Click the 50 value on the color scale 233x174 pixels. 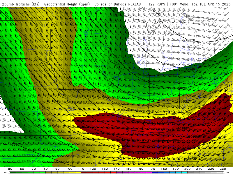click(10, 169)
